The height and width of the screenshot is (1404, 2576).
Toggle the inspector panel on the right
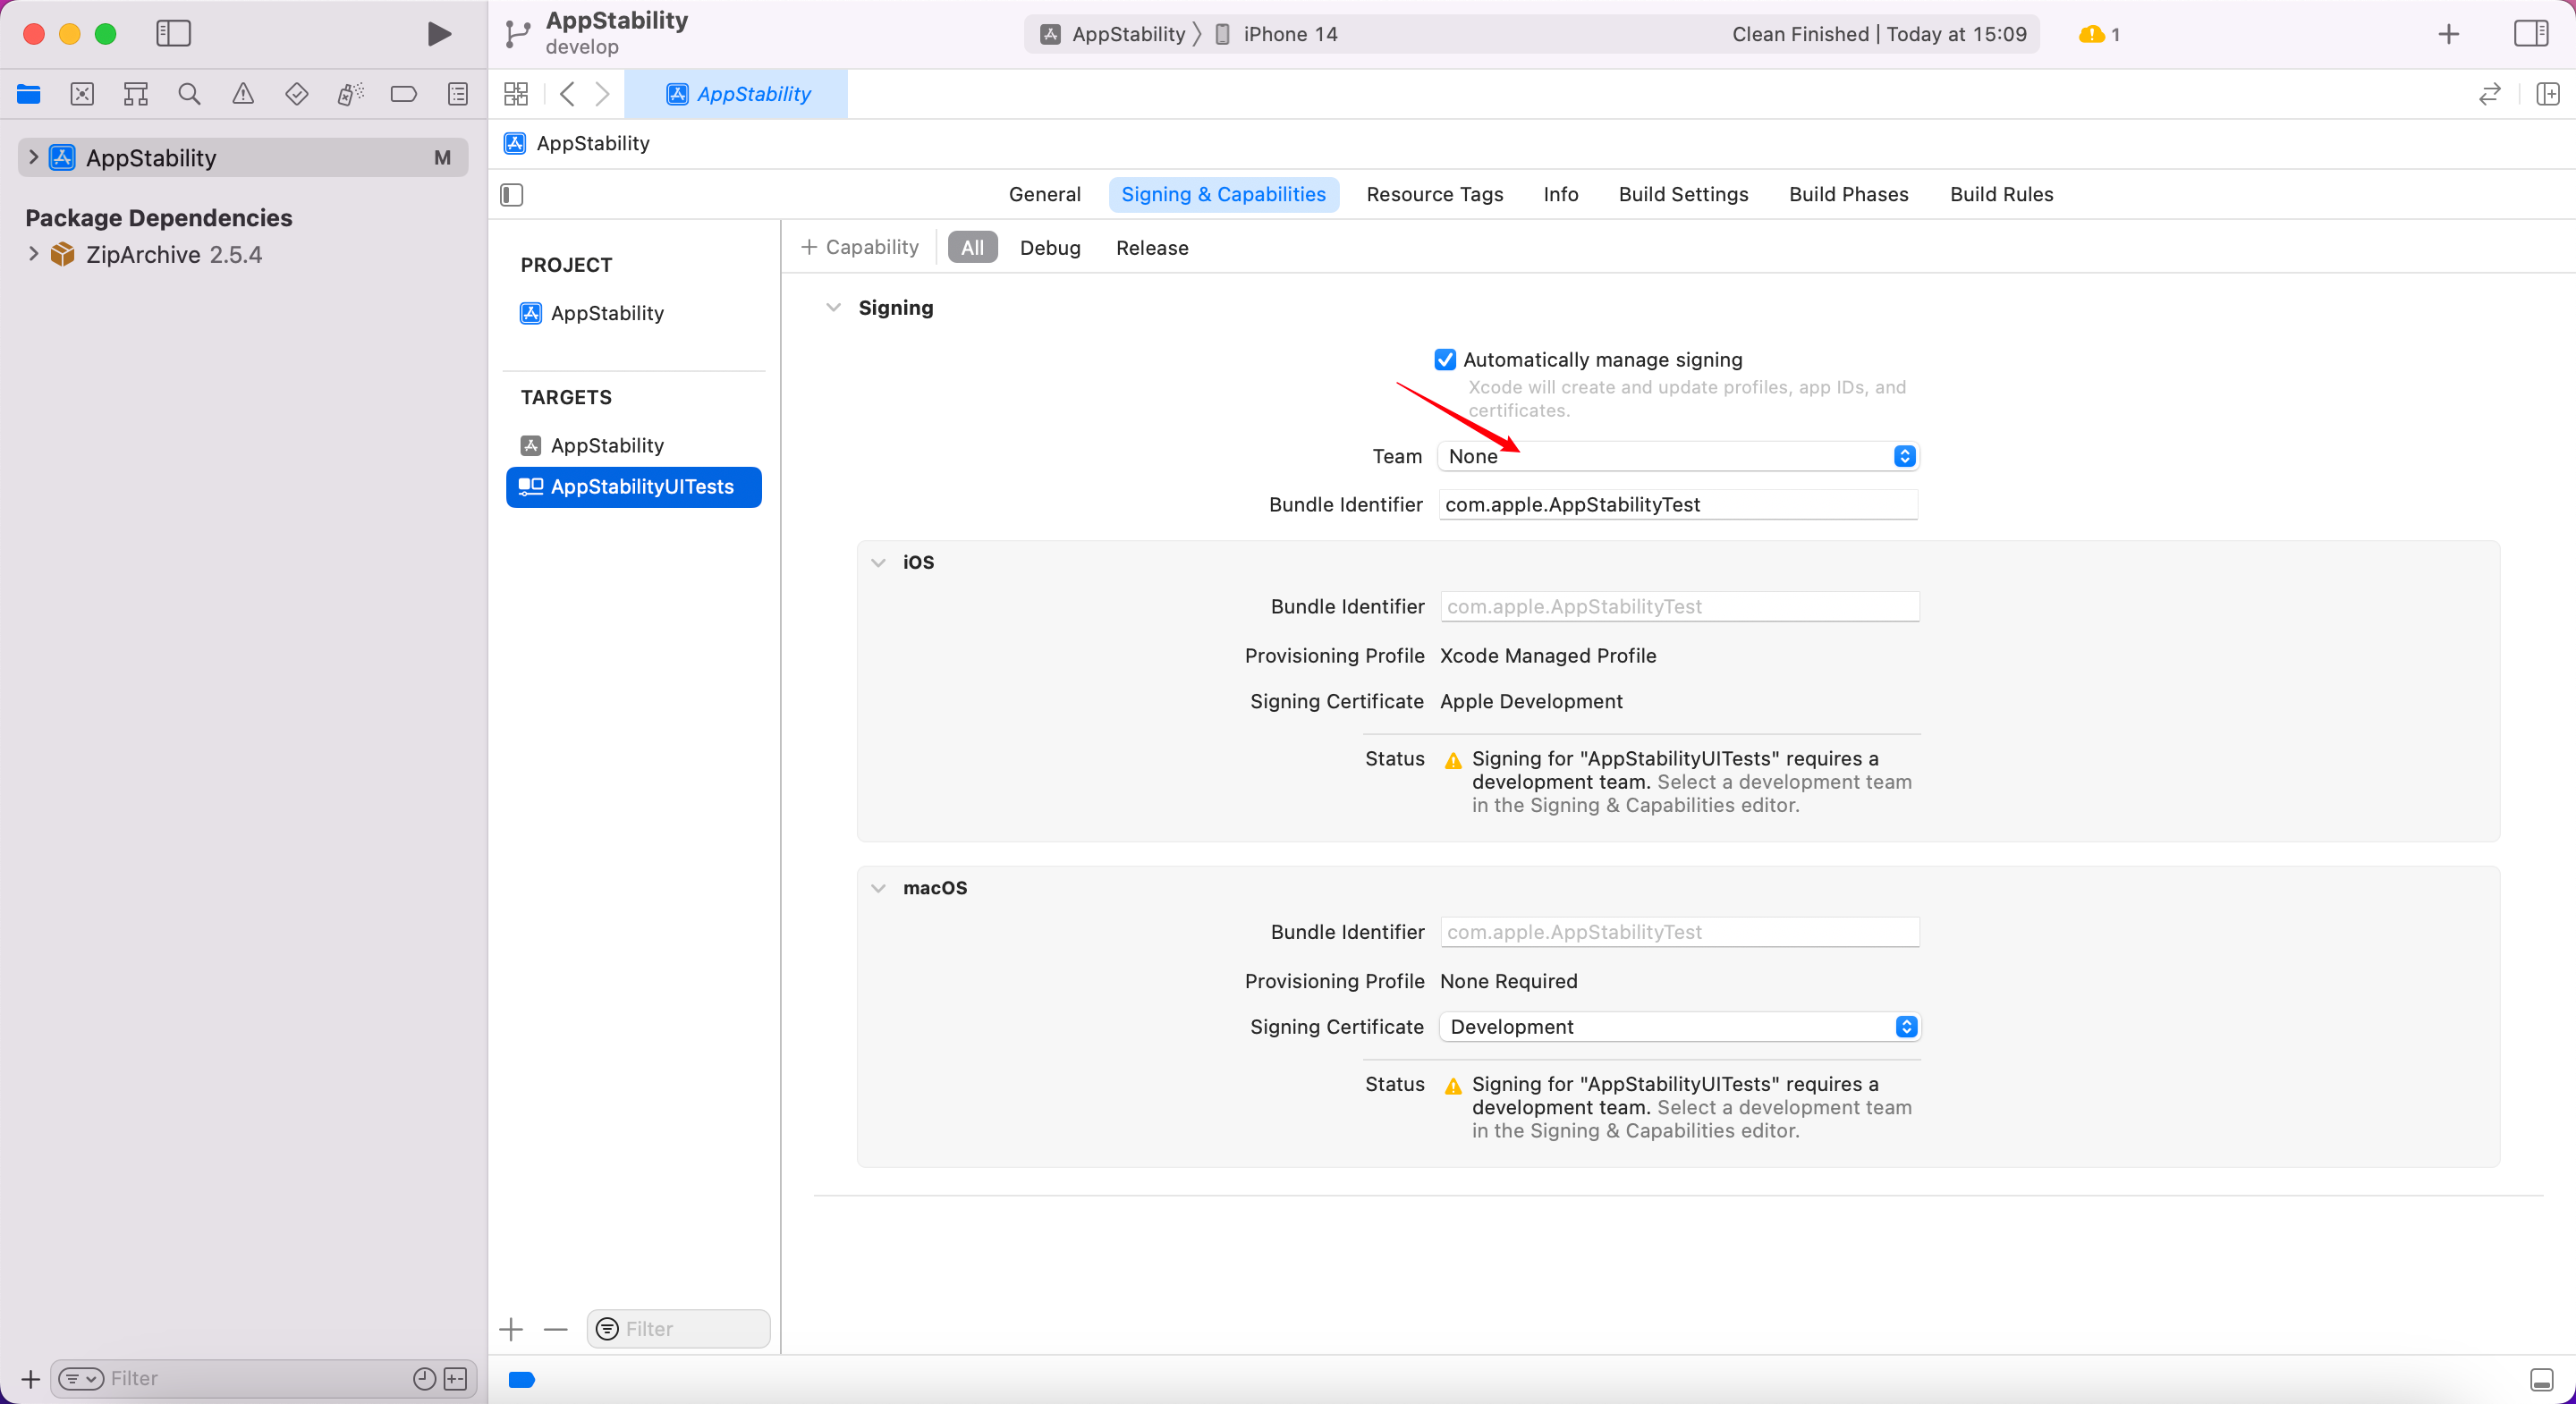[2531, 34]
